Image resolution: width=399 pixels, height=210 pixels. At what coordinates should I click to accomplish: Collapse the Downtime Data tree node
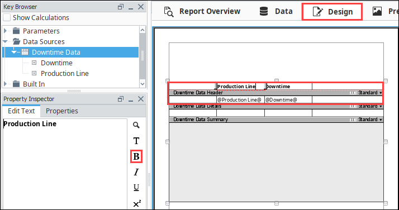pos(14,52)
